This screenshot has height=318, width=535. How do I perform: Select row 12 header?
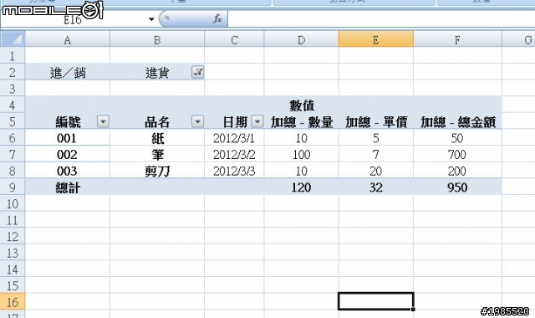(13, 236)
